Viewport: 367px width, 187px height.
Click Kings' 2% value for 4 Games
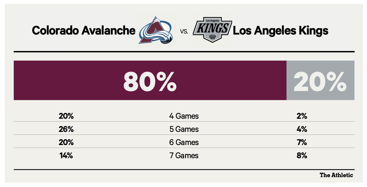tap(302, 116)
